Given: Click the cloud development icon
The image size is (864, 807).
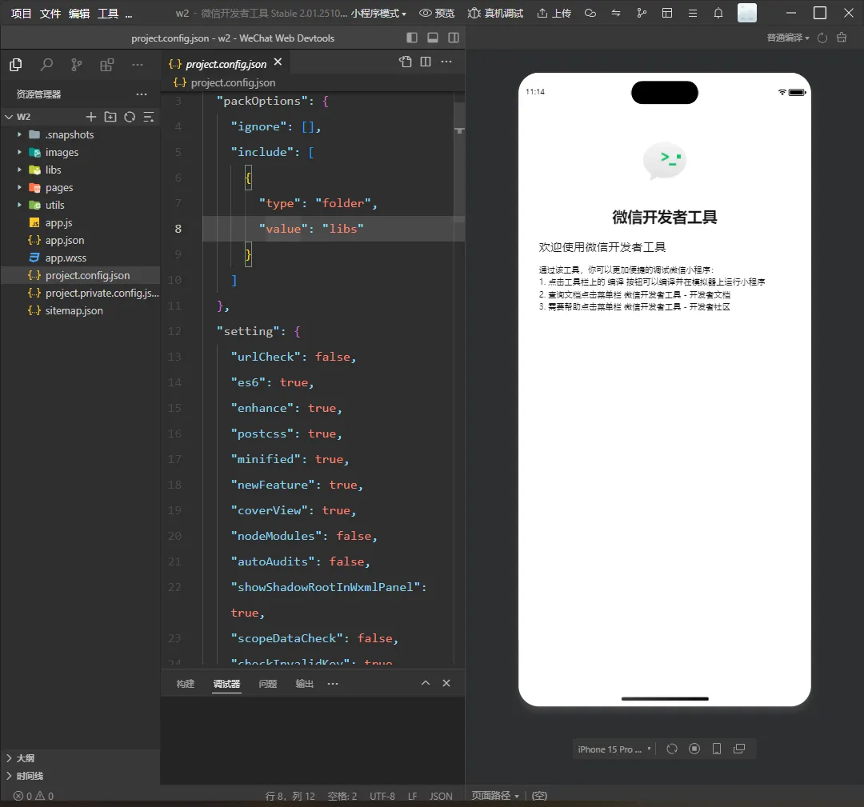Looking at the screenshot, I should click(590, 13).
